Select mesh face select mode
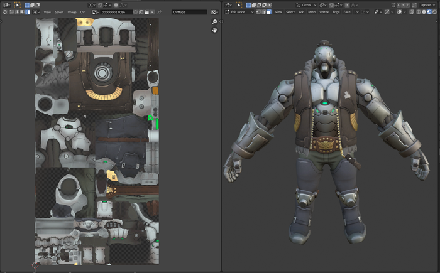 (269, 12)
